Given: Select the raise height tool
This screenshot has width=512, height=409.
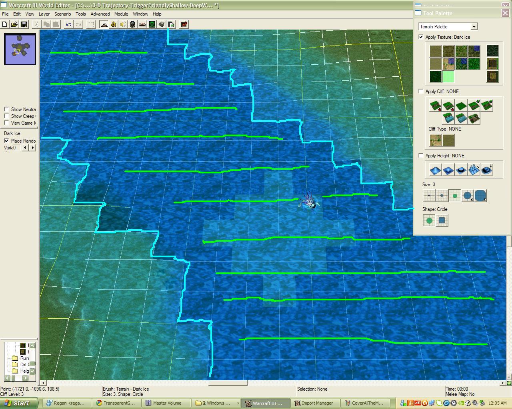Looking at the screenshot, I should tap(435, 170).
